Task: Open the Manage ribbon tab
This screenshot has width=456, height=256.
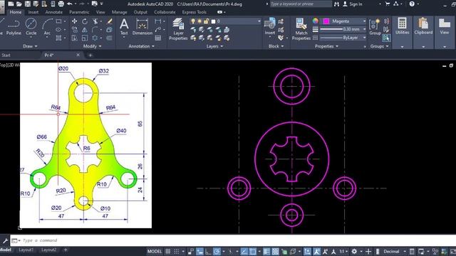Action: tap(119, 12)
